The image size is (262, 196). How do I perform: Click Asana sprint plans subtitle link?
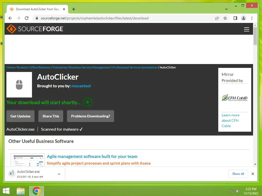pos(99,163)
